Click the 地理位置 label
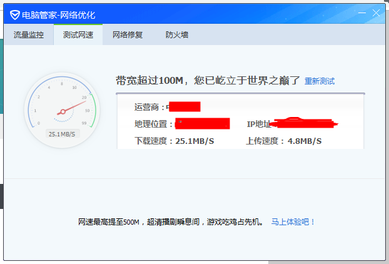The width and height of the screenshot is (389, 264). (154, 124)
